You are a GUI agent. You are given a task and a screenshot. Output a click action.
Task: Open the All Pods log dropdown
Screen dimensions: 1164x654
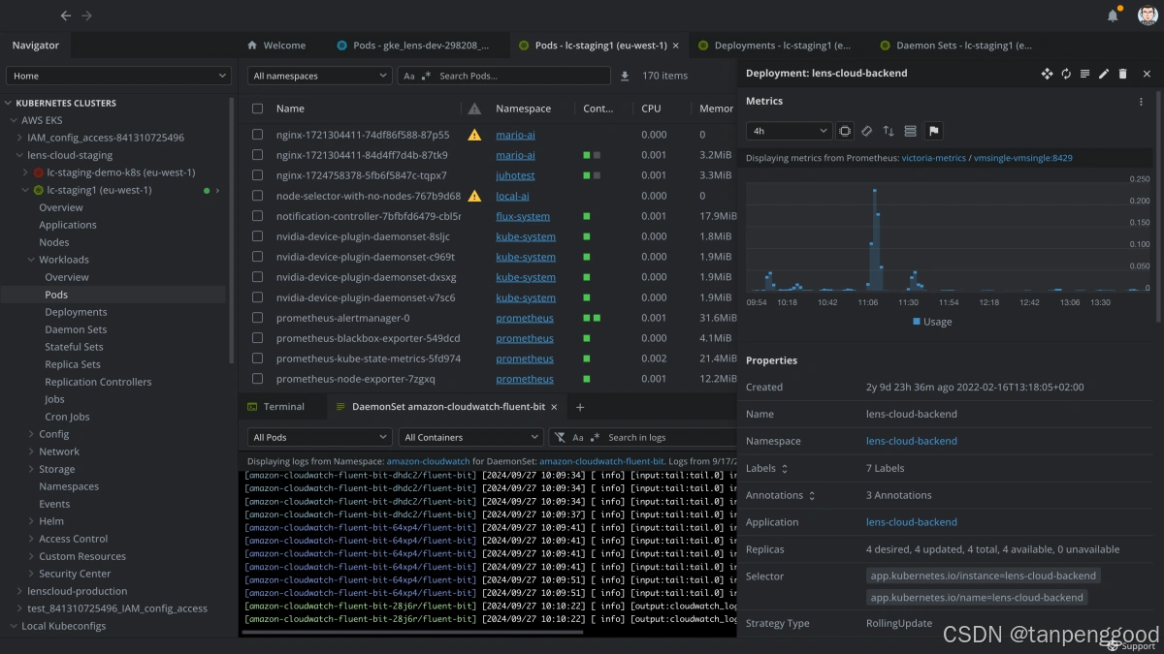319,437
